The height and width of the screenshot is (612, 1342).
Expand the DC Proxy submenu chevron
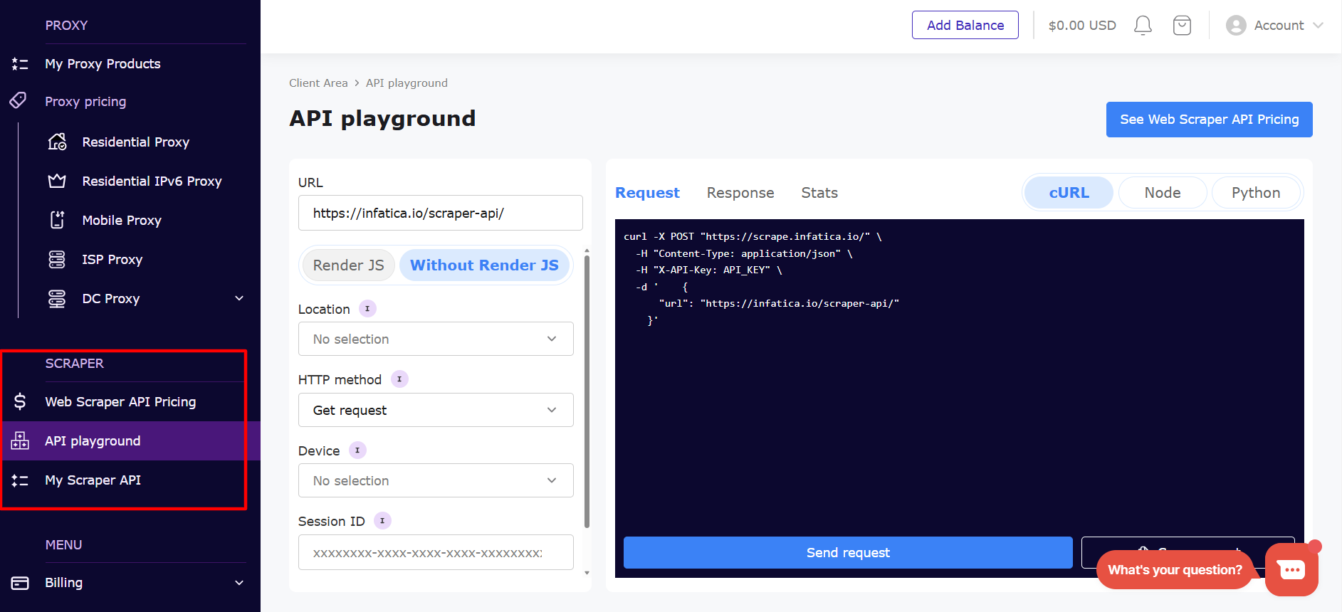pos(239,298)
